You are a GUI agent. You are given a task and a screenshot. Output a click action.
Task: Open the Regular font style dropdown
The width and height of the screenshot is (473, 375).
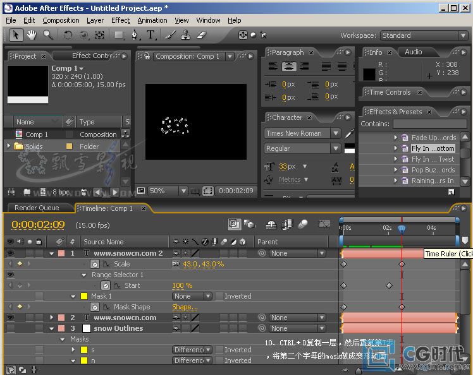pos(302,148)
